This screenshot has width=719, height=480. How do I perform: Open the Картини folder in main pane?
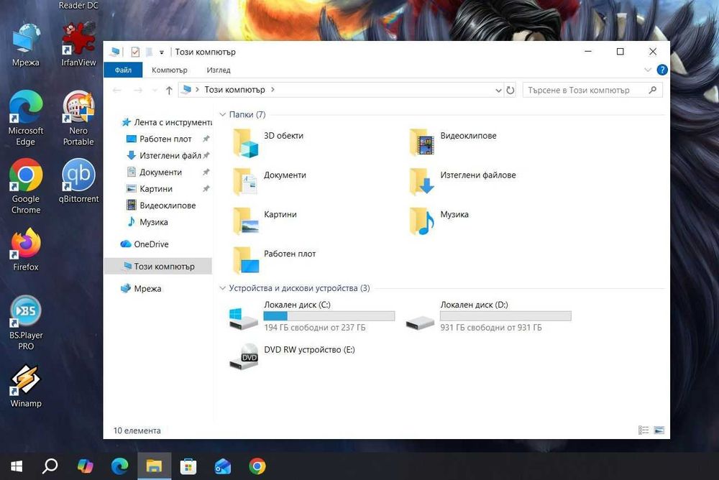click(265, 221)
